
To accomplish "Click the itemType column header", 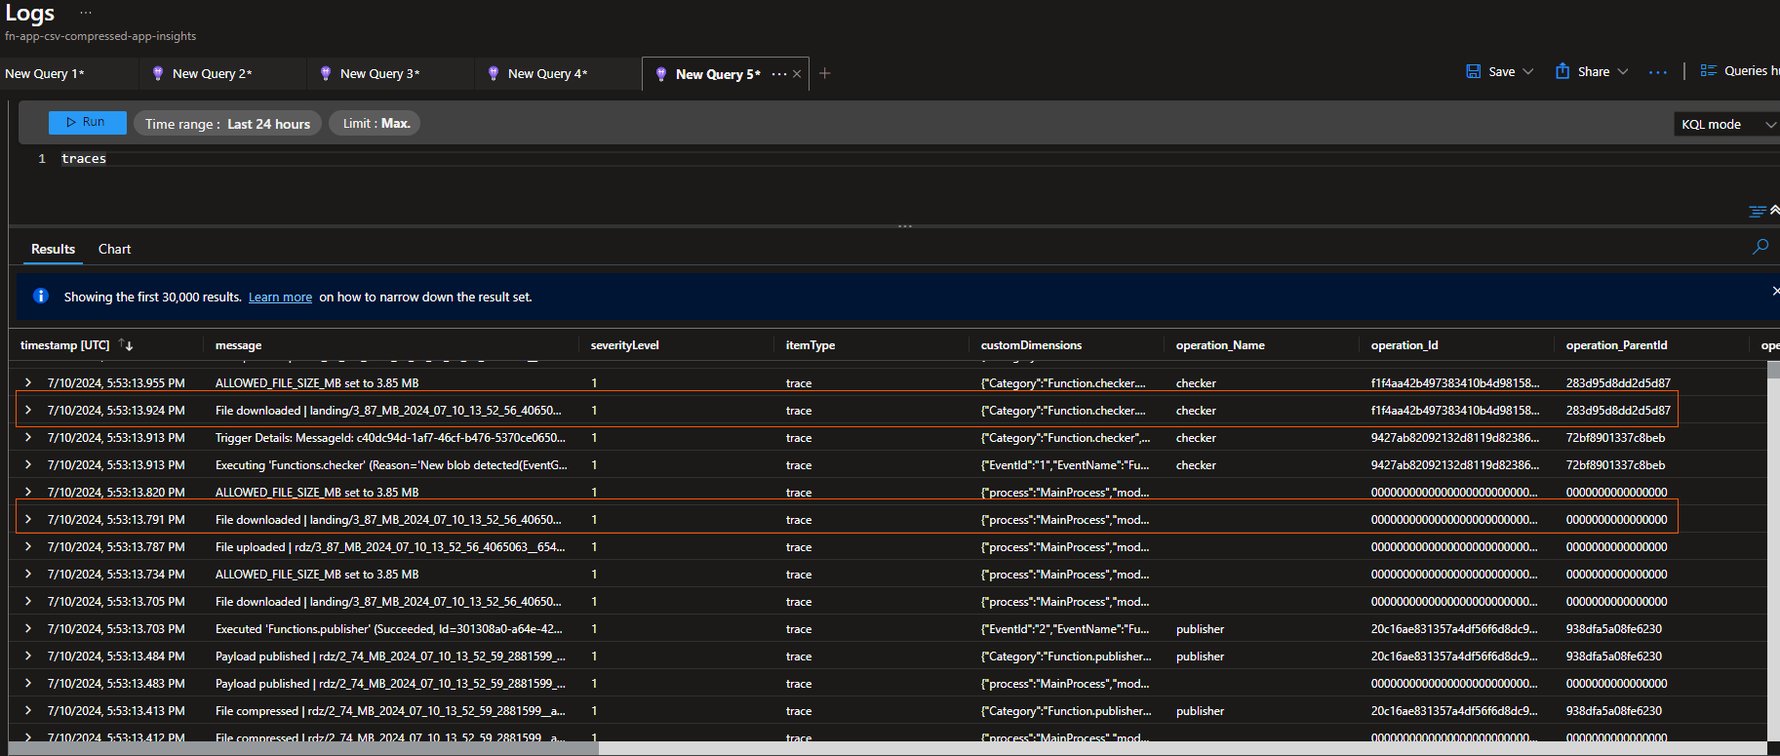I will click(x=811, y=345).
